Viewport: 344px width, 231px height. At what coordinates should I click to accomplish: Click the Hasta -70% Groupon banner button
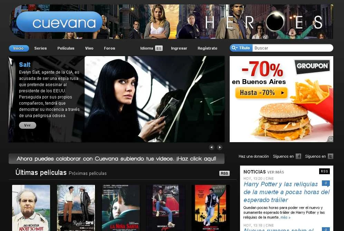[x=261, y=93]
